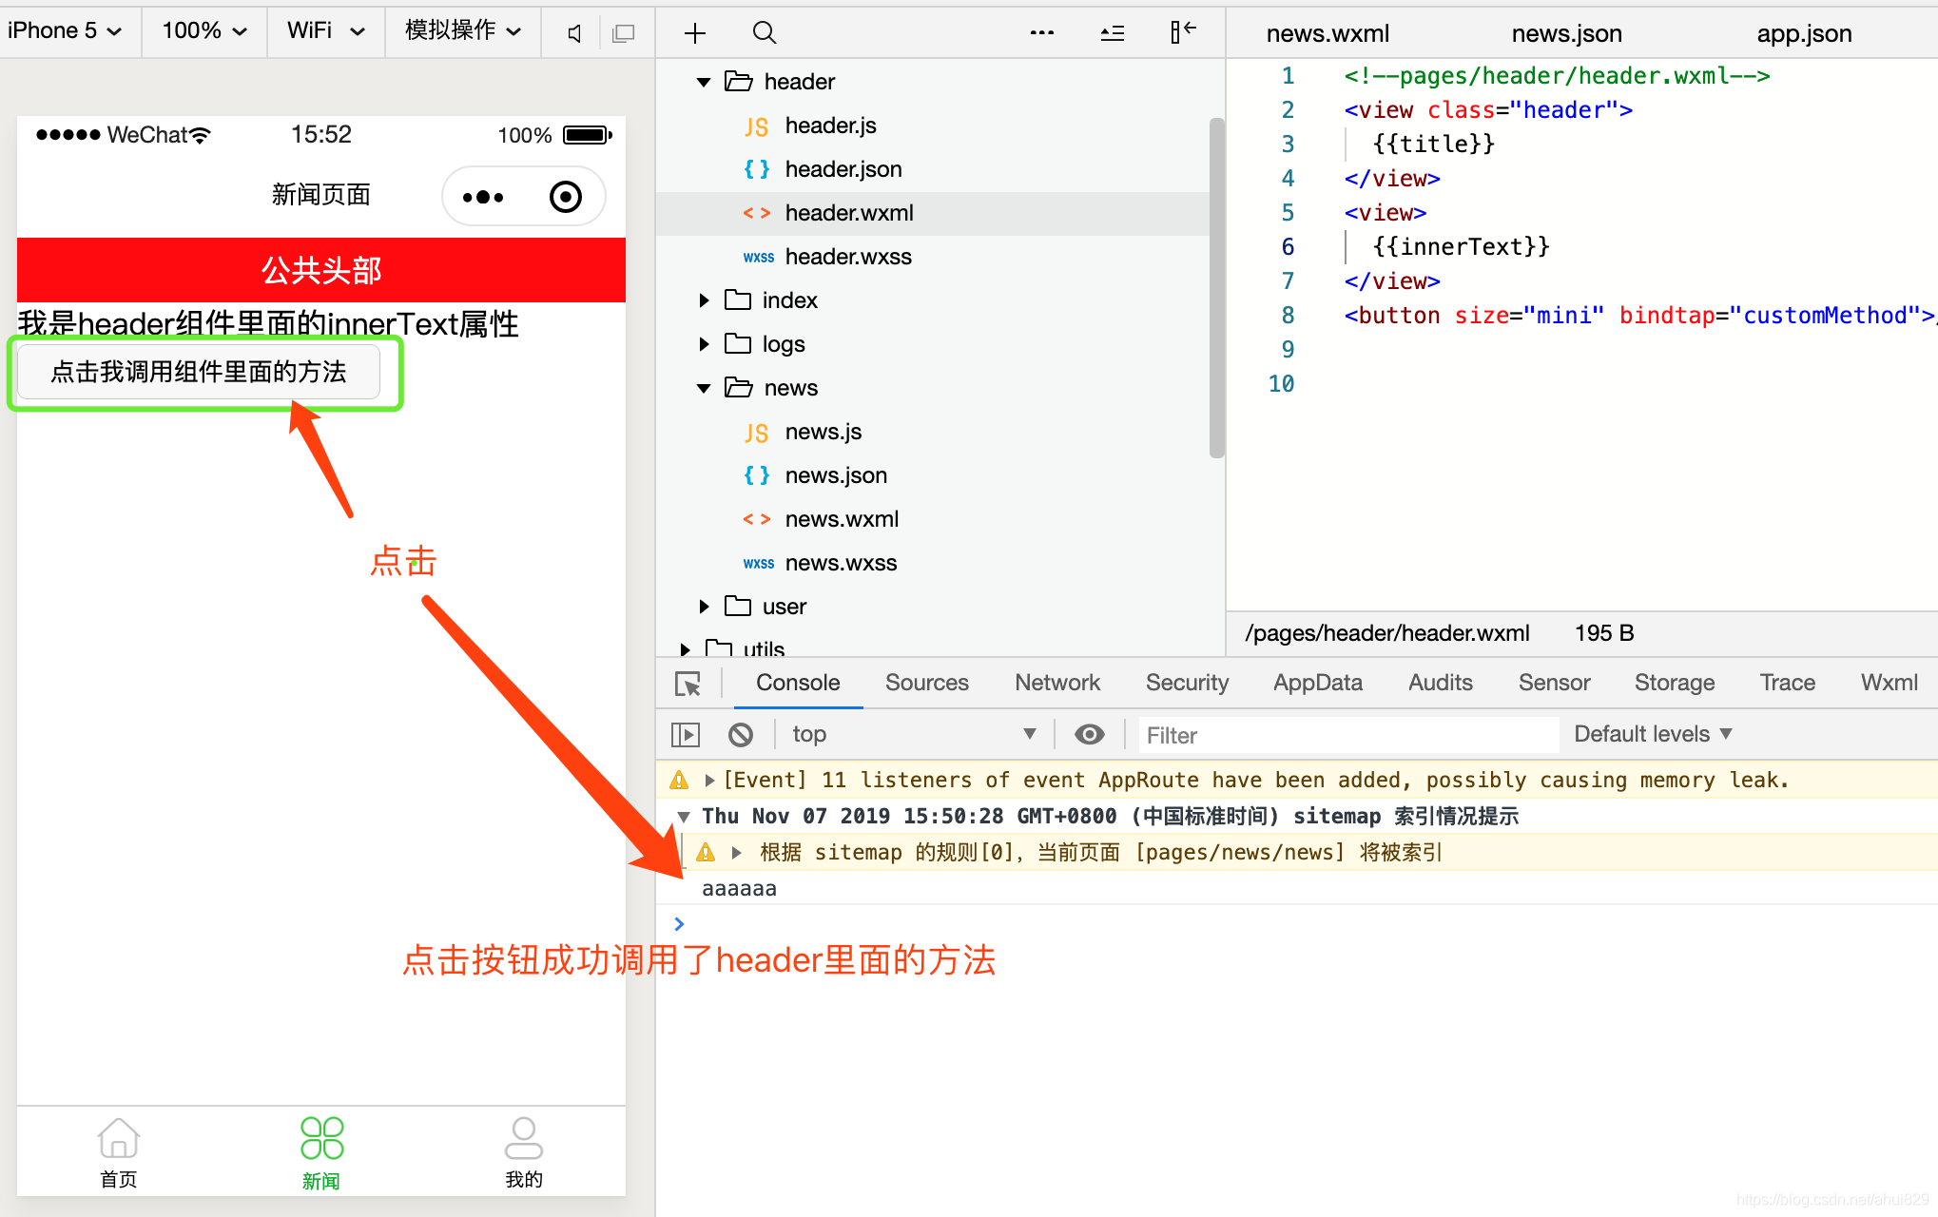Open the Network panel in the debugger
The height and width of the screenshot is (1217, 1938).
pos(1056,683)
